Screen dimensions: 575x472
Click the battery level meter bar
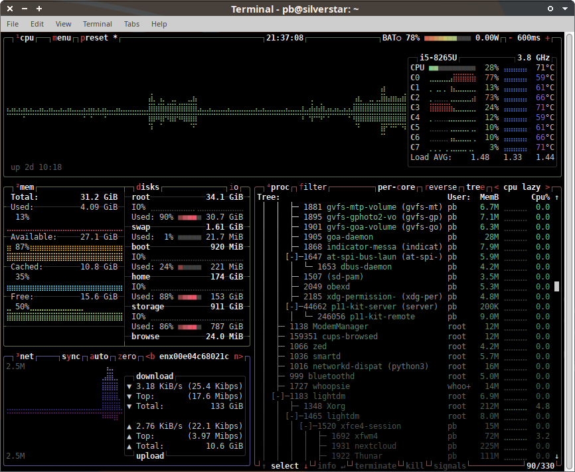pyautogui.click(x=448, y=38)
